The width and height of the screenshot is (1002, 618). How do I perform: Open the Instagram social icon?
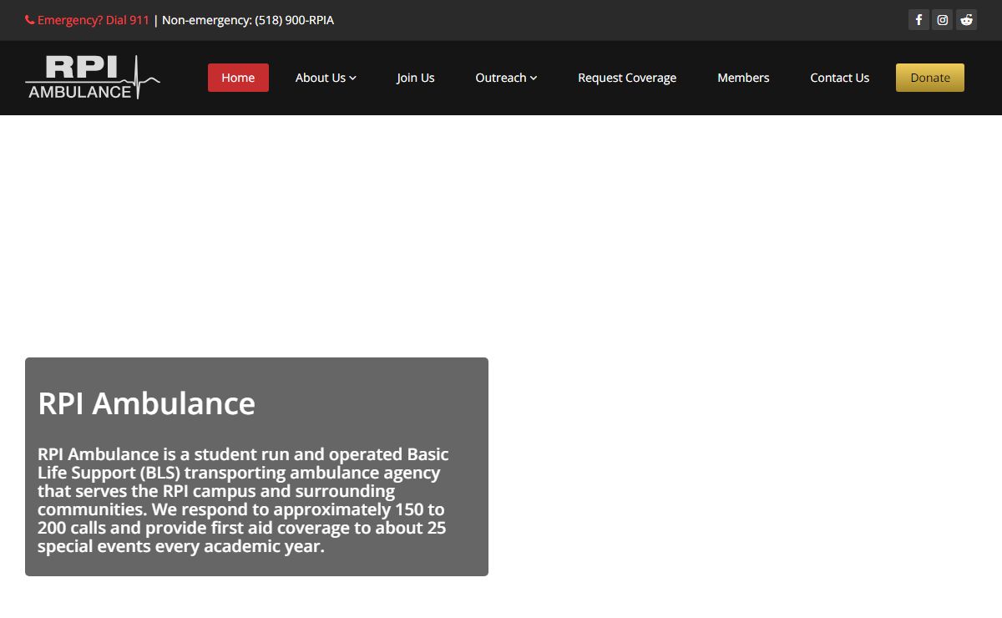point(943,20)
